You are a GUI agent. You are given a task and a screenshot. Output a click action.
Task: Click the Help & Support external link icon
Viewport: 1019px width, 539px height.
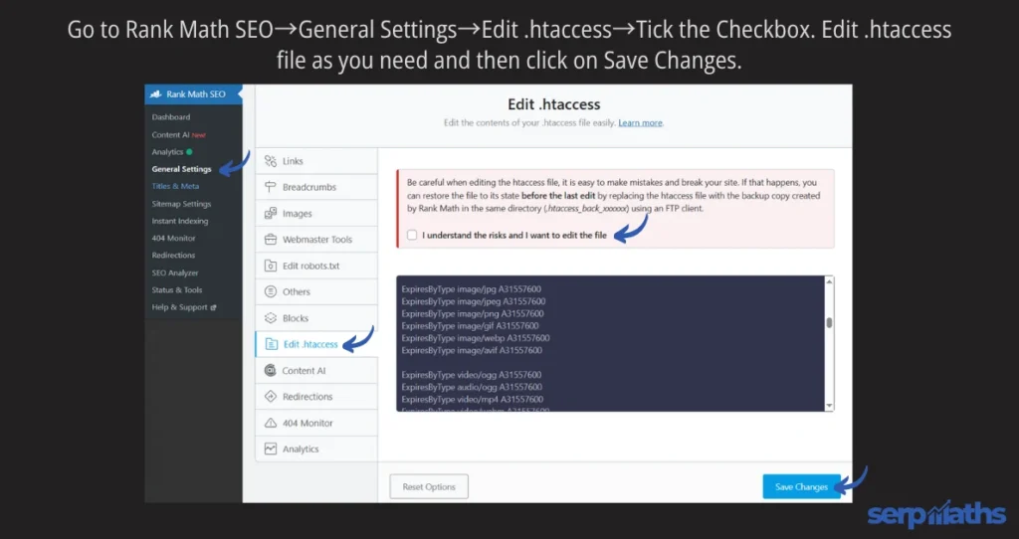pos(214,307)
